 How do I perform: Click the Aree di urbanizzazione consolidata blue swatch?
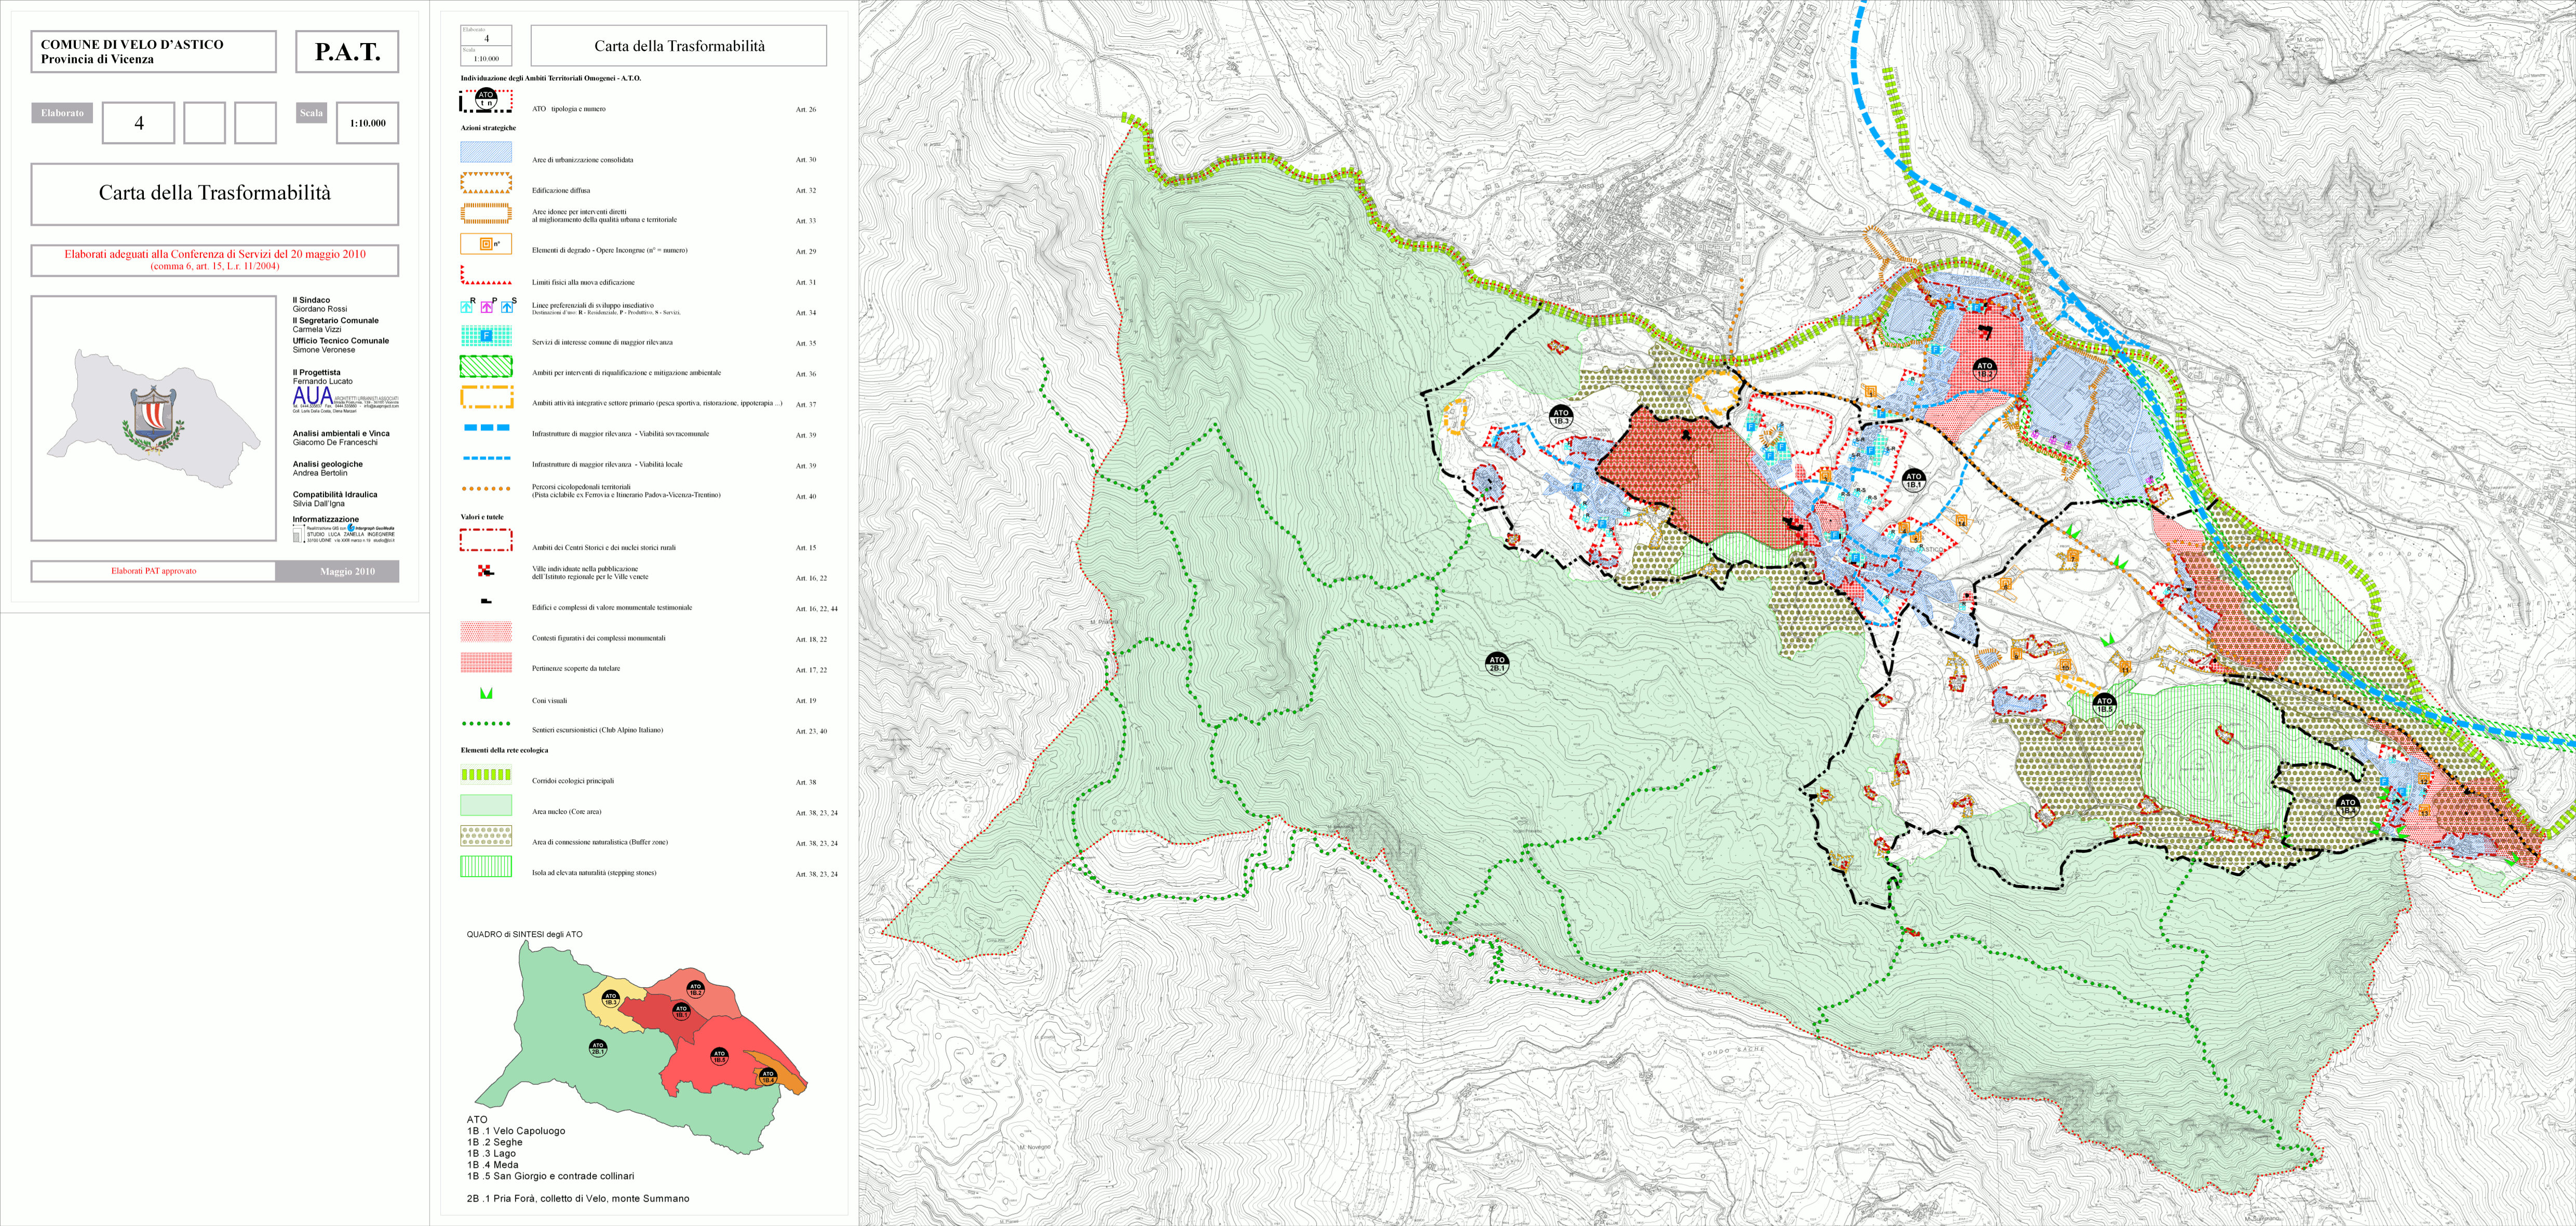tap(486, 152)
